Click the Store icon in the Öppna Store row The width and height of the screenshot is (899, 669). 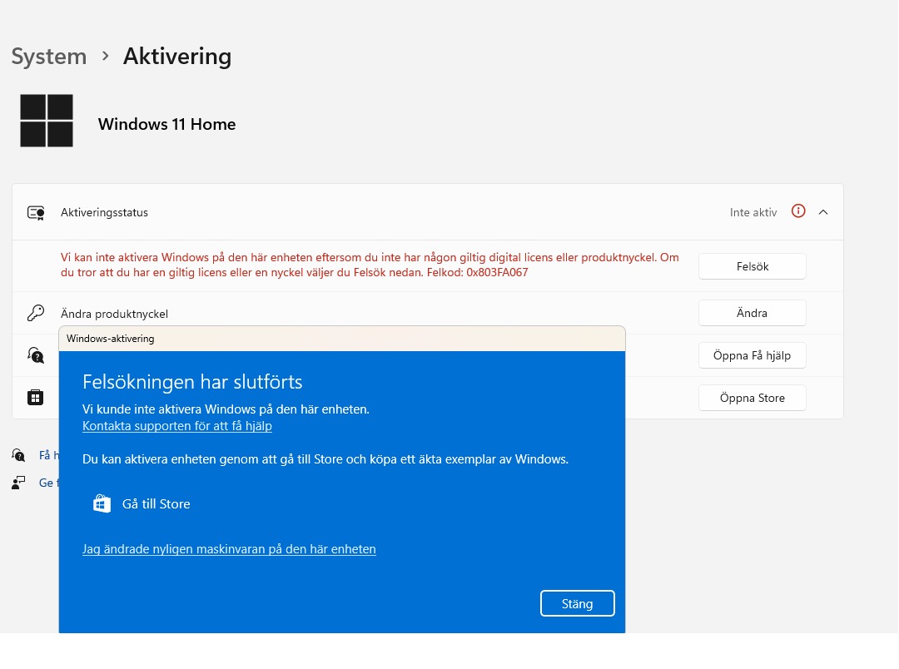click(x=36, y=397)
